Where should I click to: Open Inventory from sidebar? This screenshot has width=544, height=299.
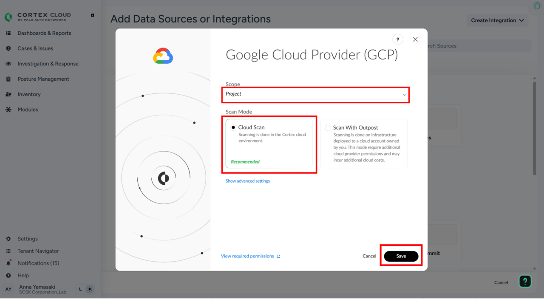[x=29, y=94]
